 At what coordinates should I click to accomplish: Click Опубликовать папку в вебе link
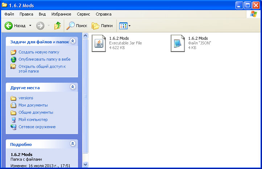[x=45, y=59]
